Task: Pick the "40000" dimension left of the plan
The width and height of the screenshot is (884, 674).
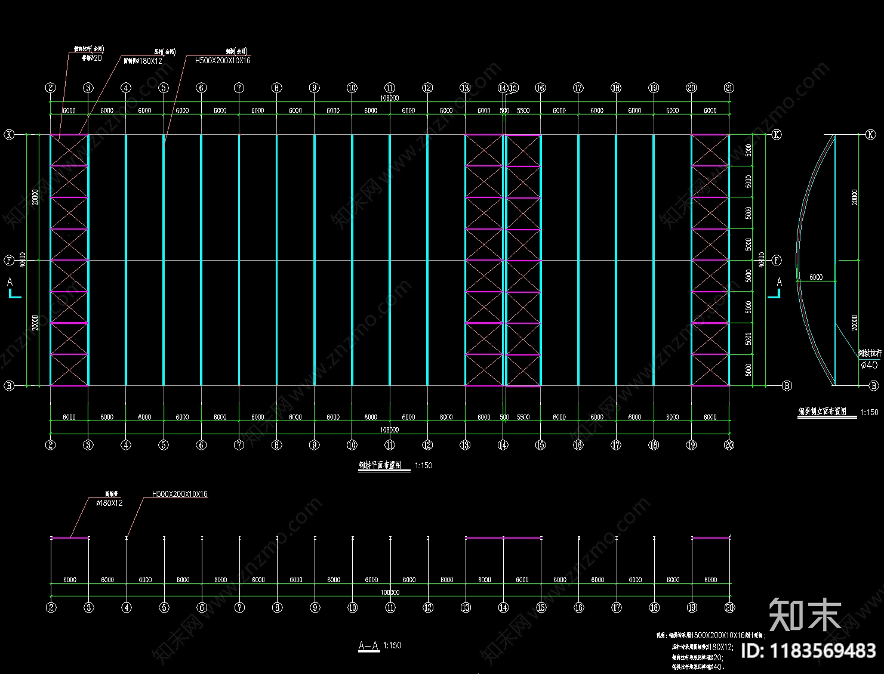Action: point(23,260)
